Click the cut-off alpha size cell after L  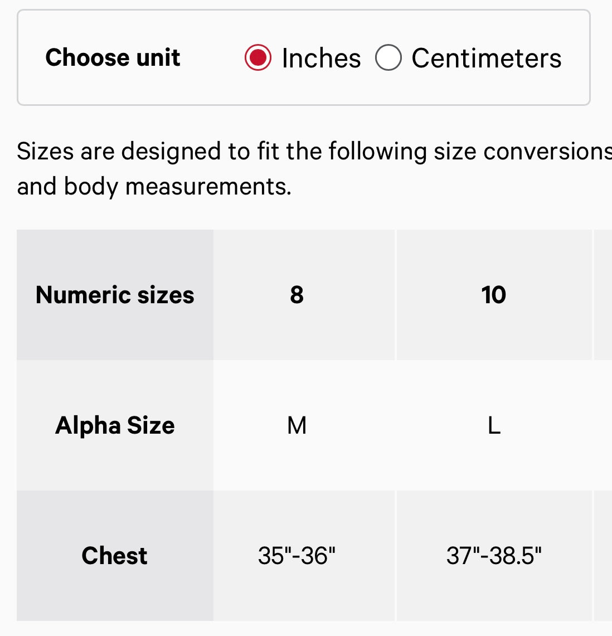(603, 425)
